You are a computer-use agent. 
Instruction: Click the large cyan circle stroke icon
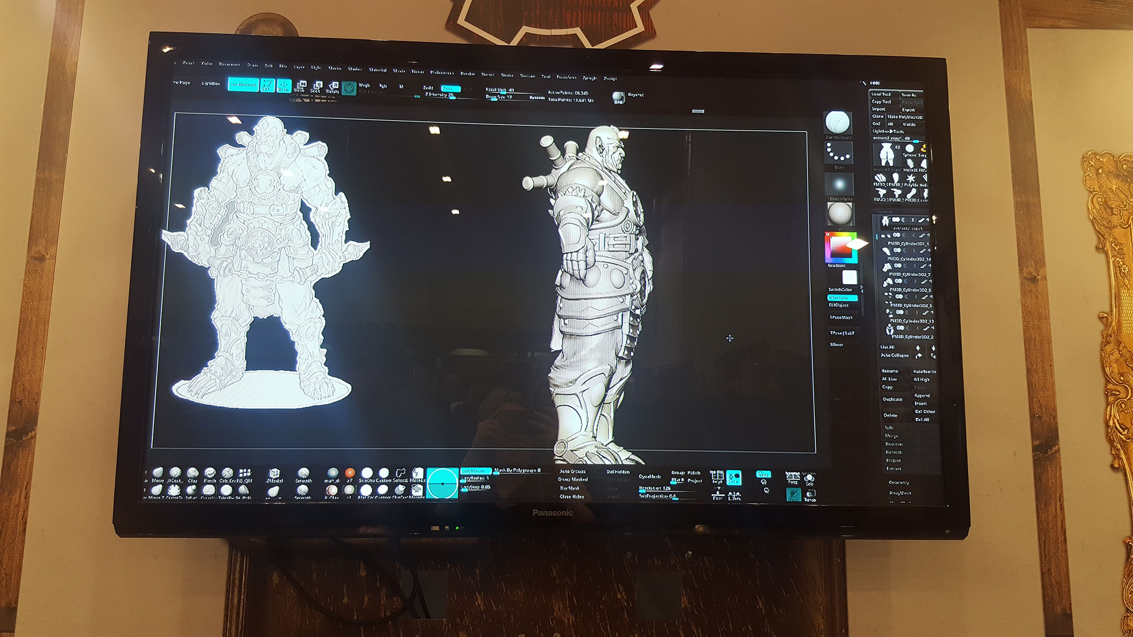click(x=443, y=483)
